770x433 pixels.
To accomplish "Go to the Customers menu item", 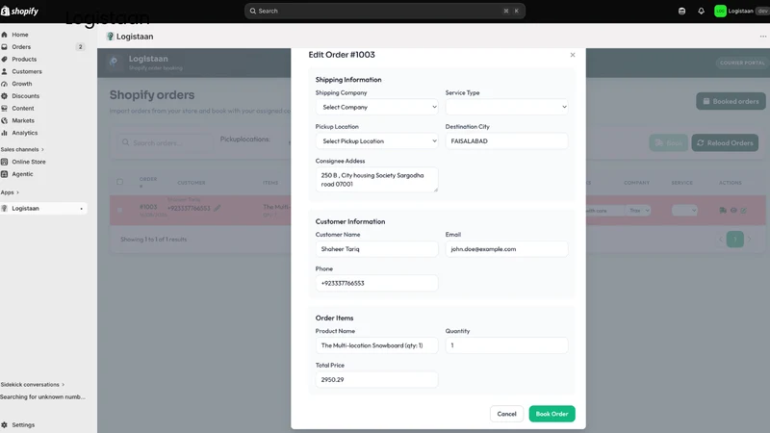I will pos(27,71).
